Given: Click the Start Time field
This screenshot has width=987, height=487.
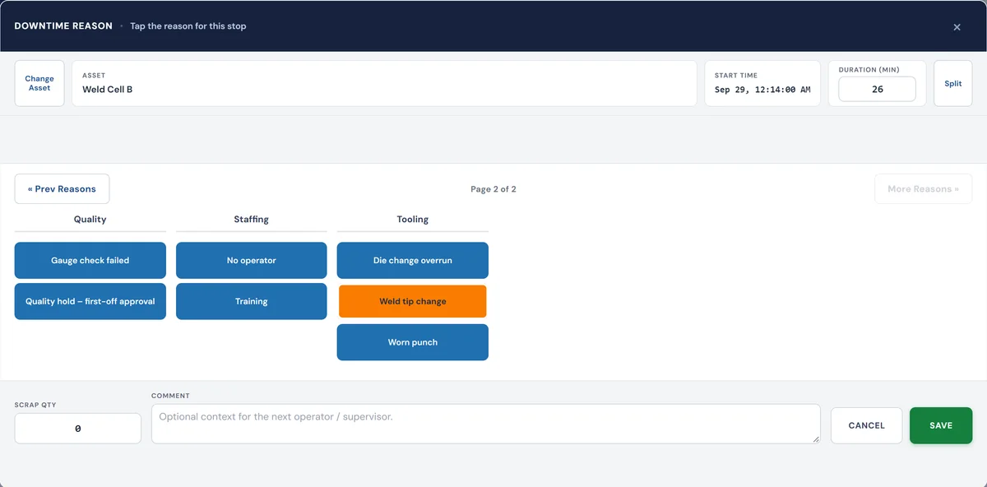Looking at the screenshot, I should 762,83.
